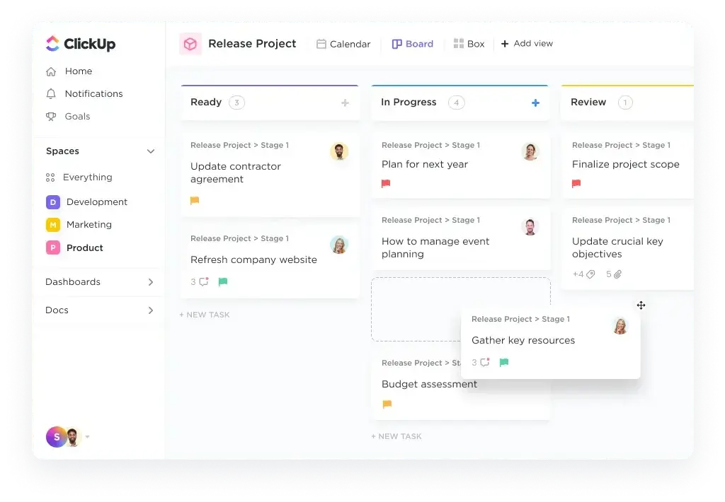Image resolution: width=725 pixels, height=502 pixels.
Task: Expand the Dashboards section arrow
Action: (x=151, y=282)
